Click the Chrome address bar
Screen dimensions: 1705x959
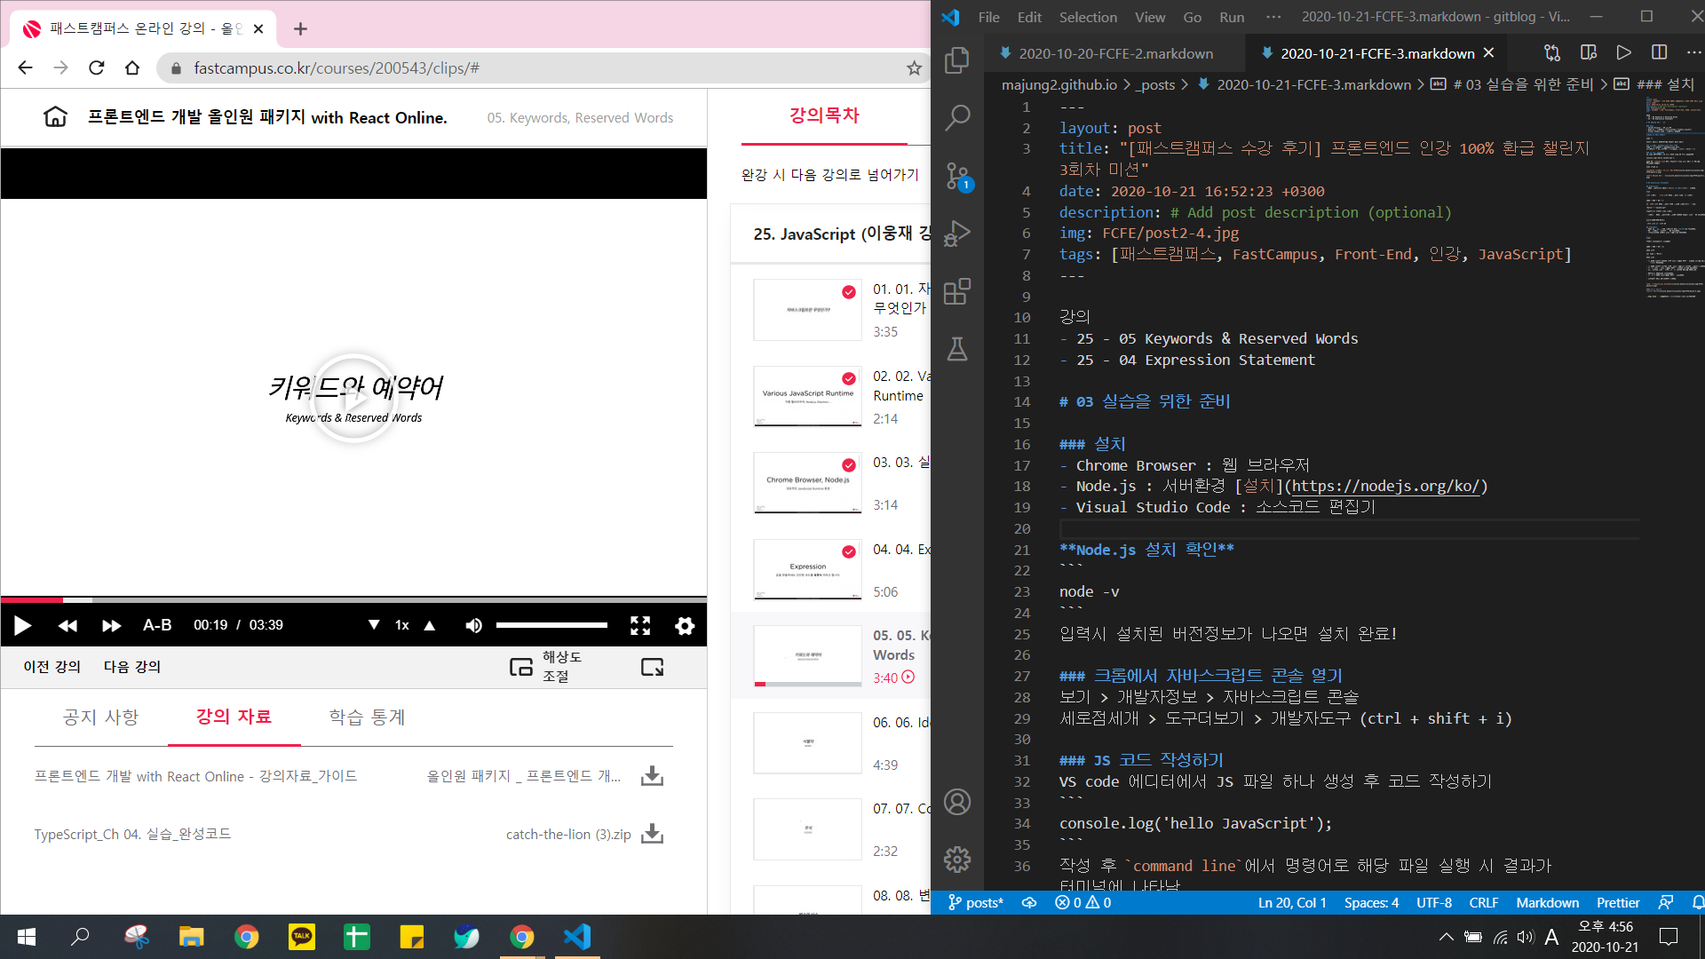point(543,68)
